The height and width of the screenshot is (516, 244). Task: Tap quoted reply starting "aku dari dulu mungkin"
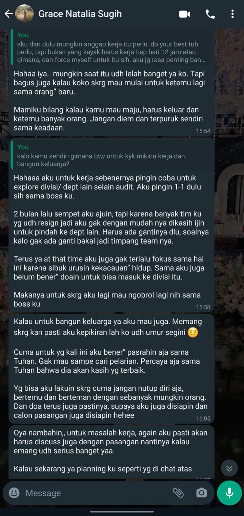pos(112,48)
